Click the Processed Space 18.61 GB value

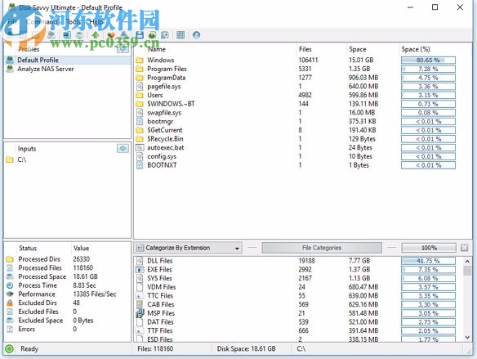[85, 276]
